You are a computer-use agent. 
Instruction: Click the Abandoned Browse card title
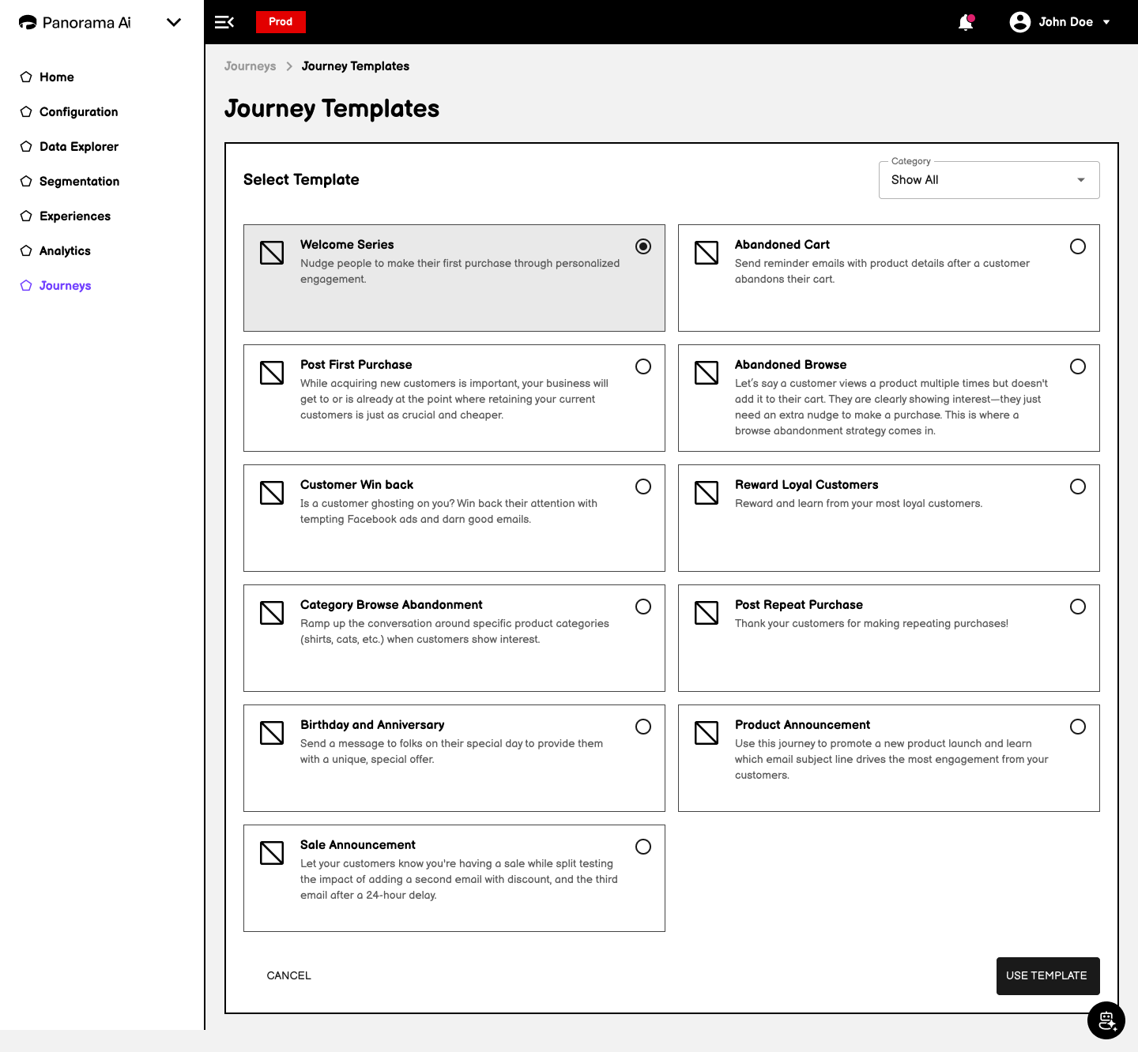[791, 365]
